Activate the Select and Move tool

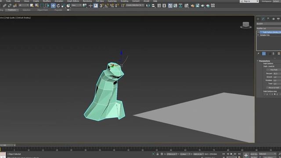pyautogui.click(x=53, y=6)
